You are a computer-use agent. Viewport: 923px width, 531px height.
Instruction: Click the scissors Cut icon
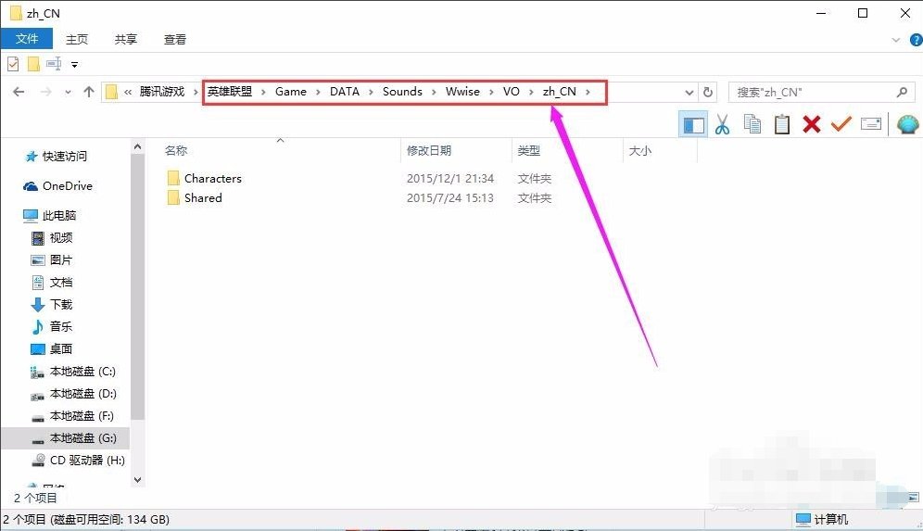[x=722, y=124]
